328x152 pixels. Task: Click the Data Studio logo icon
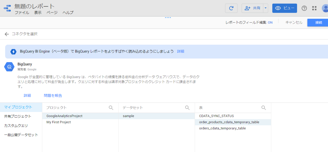click(7, 8)
